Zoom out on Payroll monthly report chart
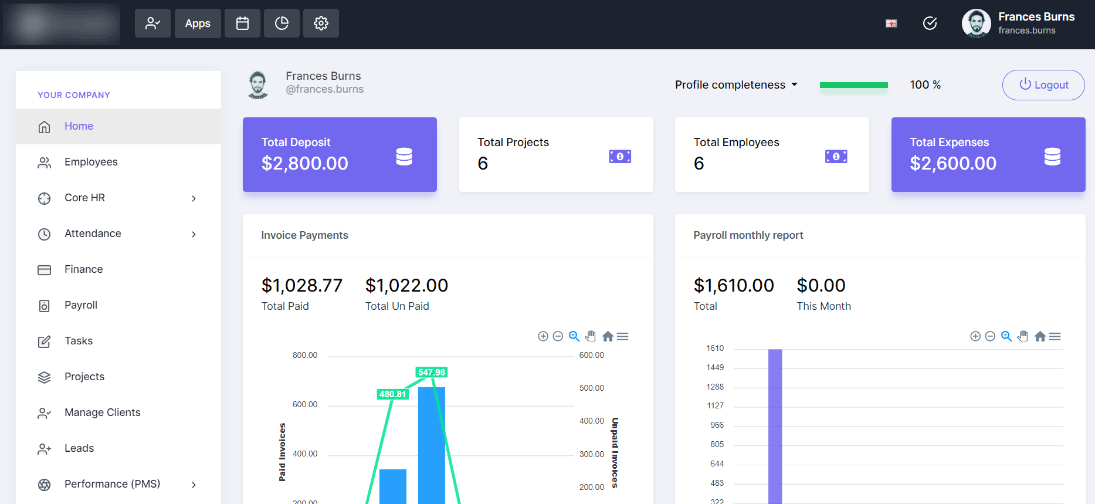 pos(991,336)
